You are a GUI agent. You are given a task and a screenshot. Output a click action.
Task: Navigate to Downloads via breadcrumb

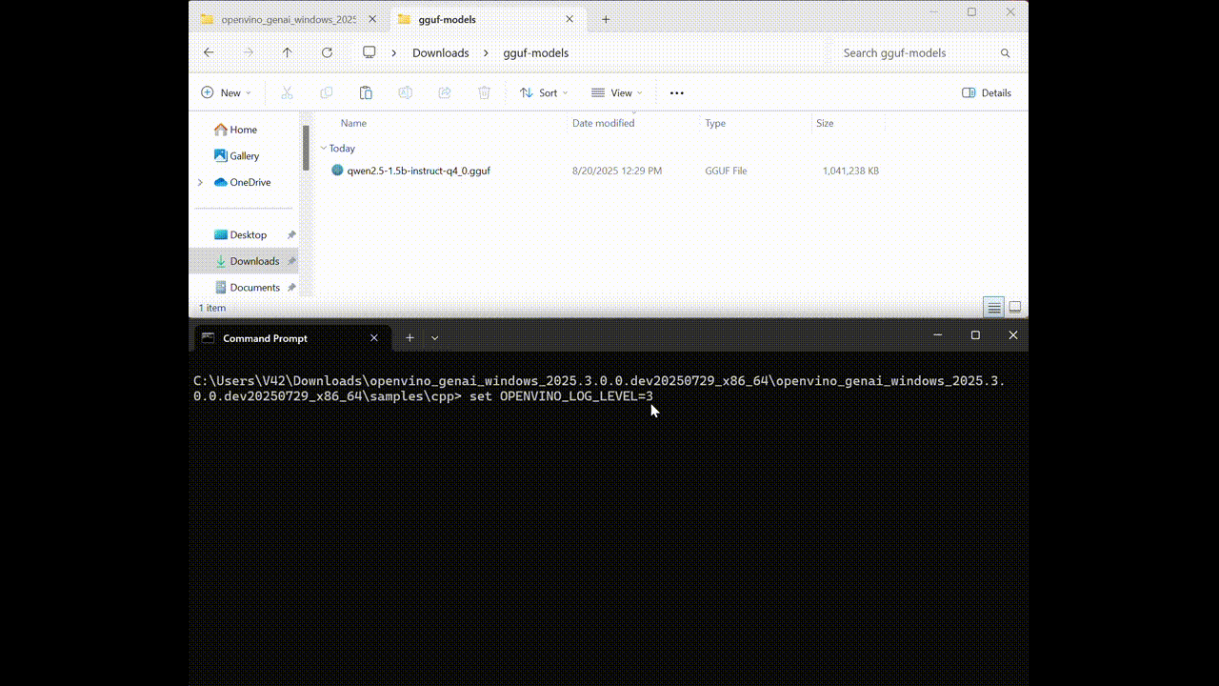coord(440,52)
